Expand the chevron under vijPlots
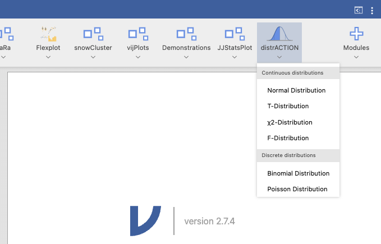Screen dimensions: 381x244 (x=137, y=57)
